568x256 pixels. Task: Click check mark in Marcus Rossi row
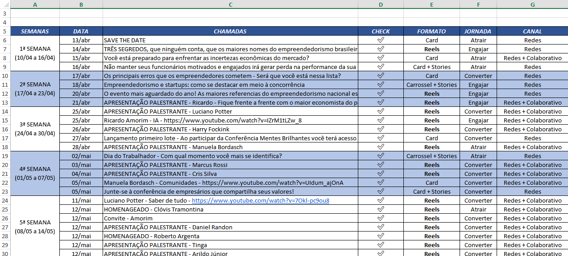[381, 165]
